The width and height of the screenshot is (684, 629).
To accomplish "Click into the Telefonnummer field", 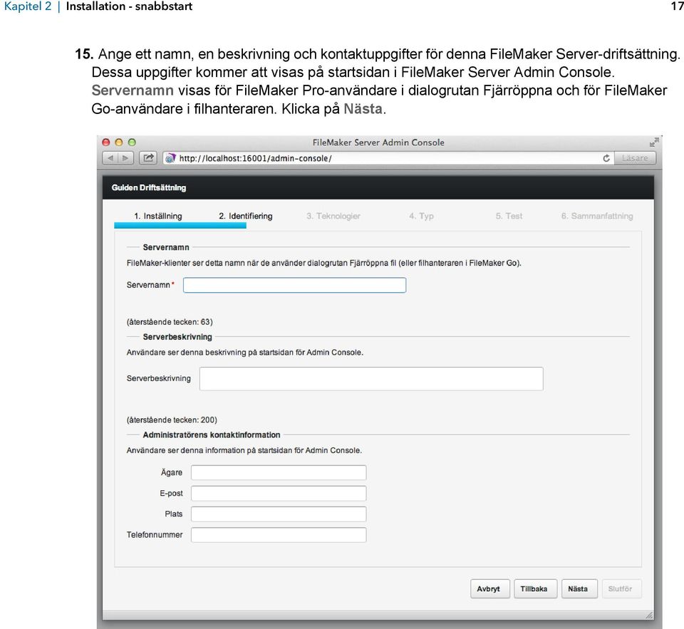I will (279, 535).
